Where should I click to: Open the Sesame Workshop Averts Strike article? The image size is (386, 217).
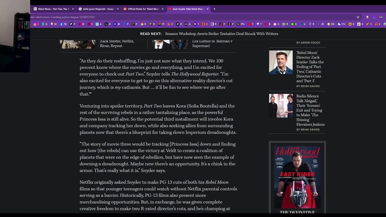[222, 34]
